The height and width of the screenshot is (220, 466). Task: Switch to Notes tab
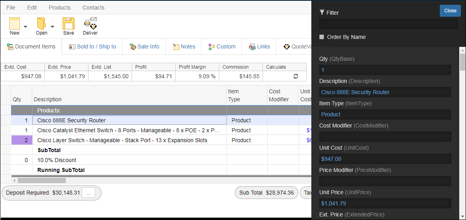coord(184,47)
